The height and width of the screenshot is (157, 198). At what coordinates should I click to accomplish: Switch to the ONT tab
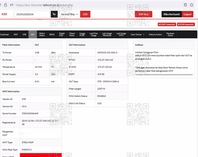[15, 34]
